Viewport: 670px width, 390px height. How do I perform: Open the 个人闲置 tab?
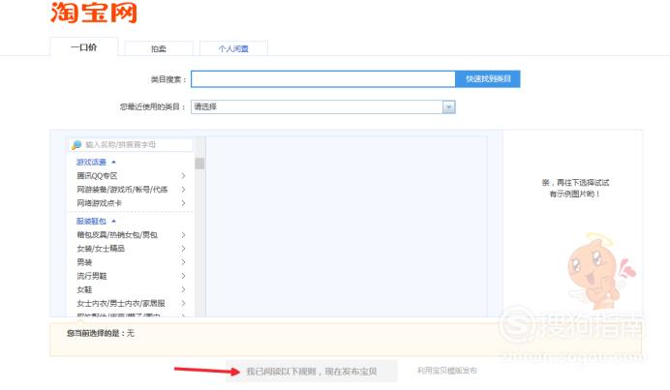[x=233, y=48]
